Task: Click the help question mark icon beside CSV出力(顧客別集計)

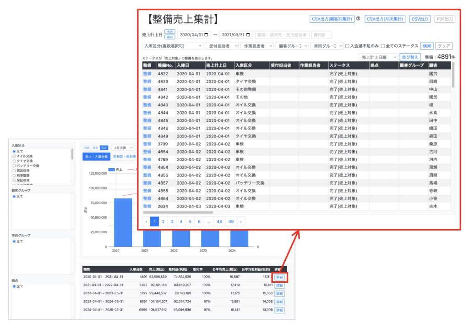Action: (x=358, y=19)
